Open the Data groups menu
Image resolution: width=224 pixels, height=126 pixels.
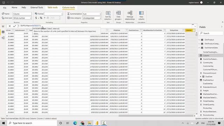coord(118,15)
